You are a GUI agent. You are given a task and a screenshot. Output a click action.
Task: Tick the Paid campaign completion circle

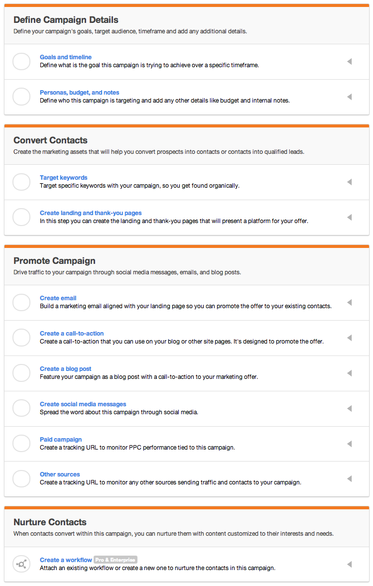[21, 444]
